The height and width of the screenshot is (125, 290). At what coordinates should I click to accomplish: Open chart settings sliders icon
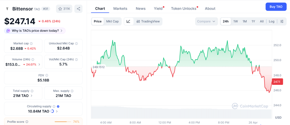282,21
